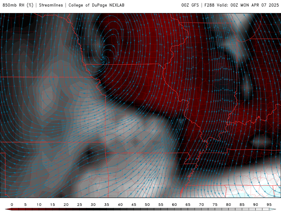The height and width of the screenshot is (211, 281).
Task: Click the colorbar value 80 label
Action: point(229,205)
